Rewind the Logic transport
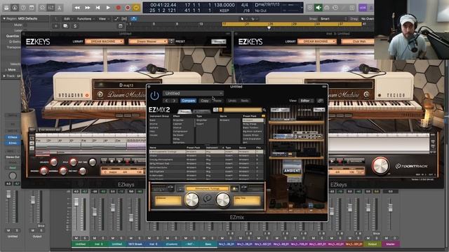Viewport: 449px width, 252px height. click(77, 8)
